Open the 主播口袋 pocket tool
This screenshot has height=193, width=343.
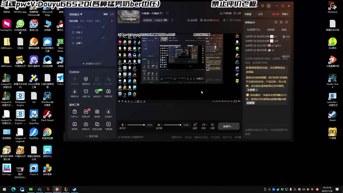pos(86,93)
